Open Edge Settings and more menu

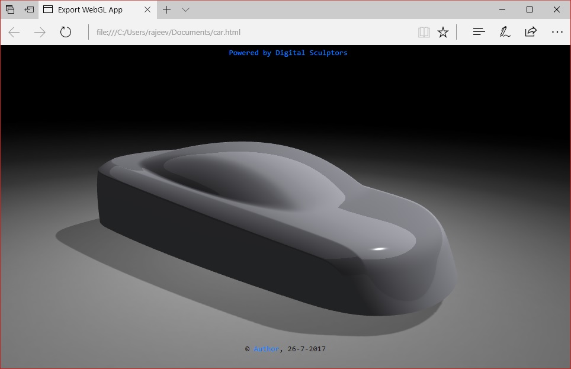[x=557, y=32]
